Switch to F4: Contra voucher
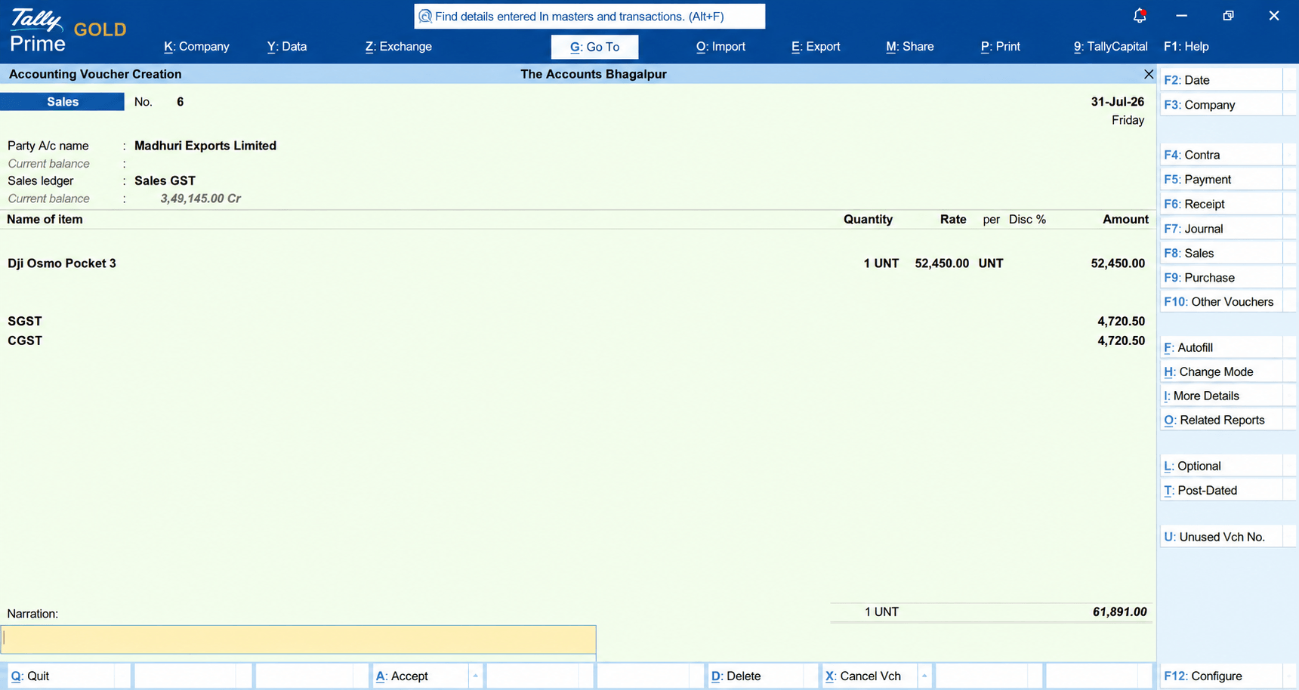Screen dimensions: 1299x690 point(1221,155)
